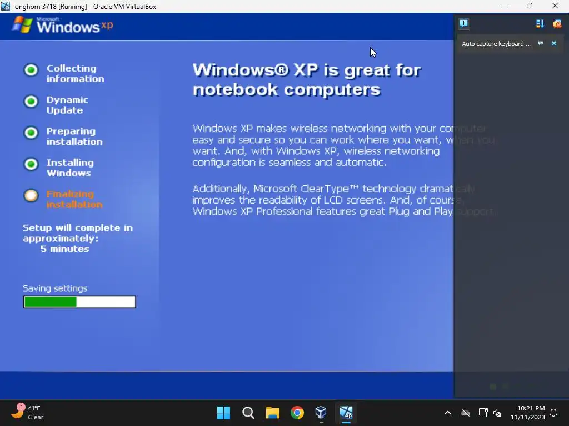The height and width of the screenshot is (426, 569).
Task: Click the 'Preparing installation' step label
Action: 74,136
